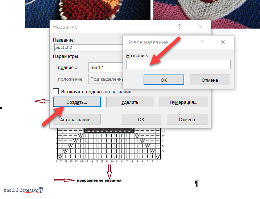Click the help question mark in Название dialog
The width and height of the screenshot is (260, 199).
[179, 27]
